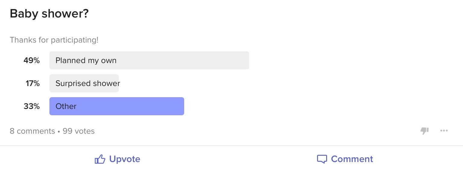Screen dimensions: 463x172
Task: Click 'Thanks for participating!' message
Action: (x=54, y=40)
